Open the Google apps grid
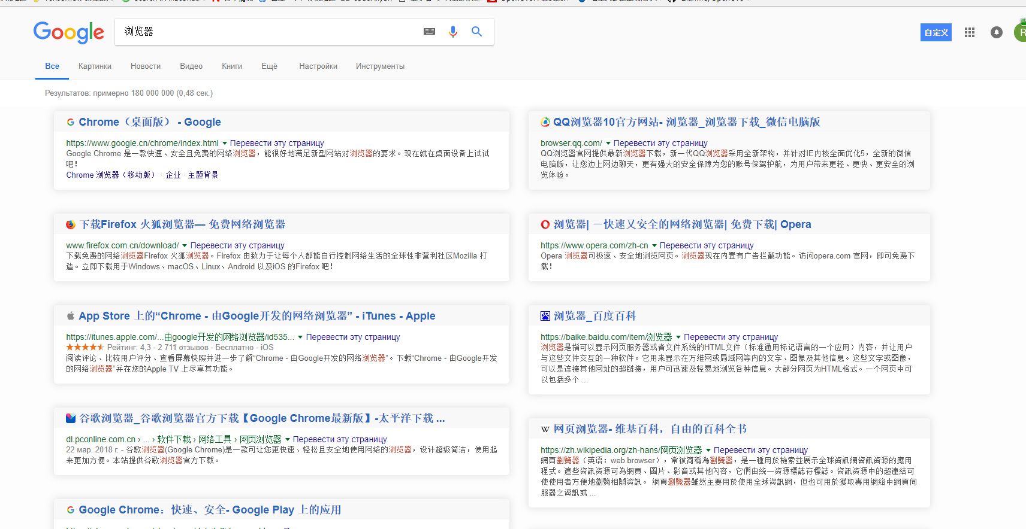Viewport: 1026px width, 529px height. tap(969, 32)
